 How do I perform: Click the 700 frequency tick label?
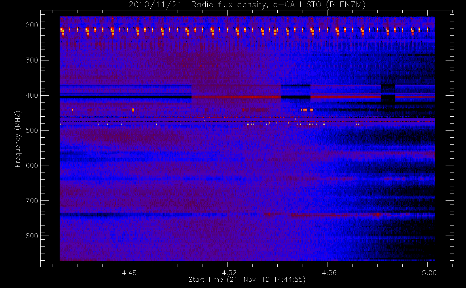32,201
